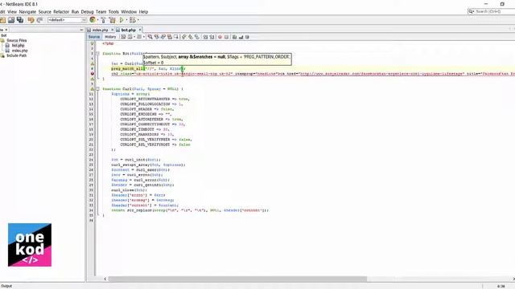
Task: Collapse the Curl function code fold
Action: 97,89
